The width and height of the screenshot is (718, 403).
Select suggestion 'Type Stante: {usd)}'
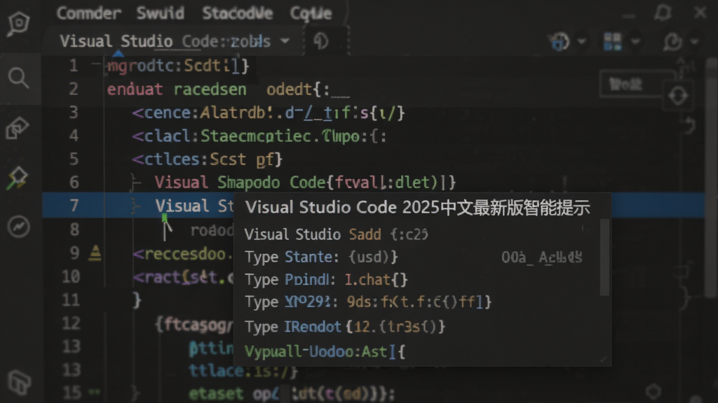[x=321, y=257]
